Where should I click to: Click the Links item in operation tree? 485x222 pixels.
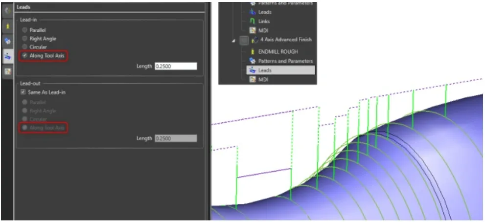(263, 22)
